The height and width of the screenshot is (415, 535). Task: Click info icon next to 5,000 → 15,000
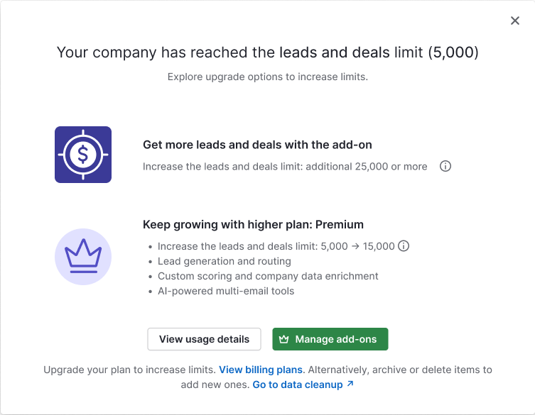404,246
